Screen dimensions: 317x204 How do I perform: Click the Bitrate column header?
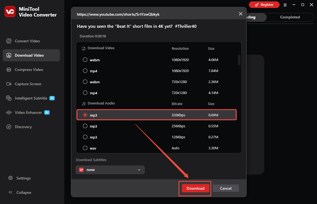click(x=177, y=104)
